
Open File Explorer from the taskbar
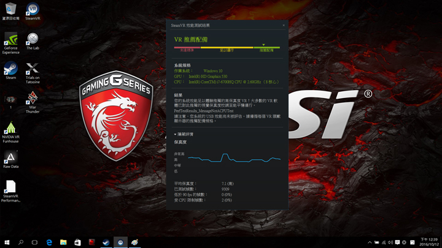coord(63,242)
